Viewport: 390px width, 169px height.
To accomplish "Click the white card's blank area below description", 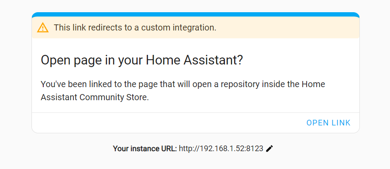I will 196,107.
